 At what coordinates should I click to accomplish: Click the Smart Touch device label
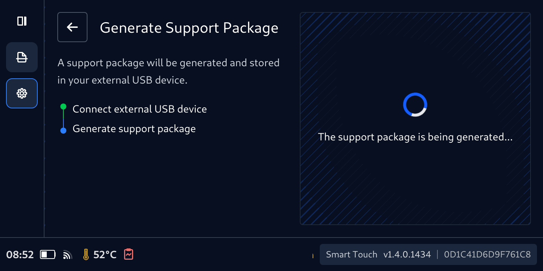(351, 255)
